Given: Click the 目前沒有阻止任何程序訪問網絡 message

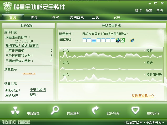Looking at the screenshot, I should 105,34.
